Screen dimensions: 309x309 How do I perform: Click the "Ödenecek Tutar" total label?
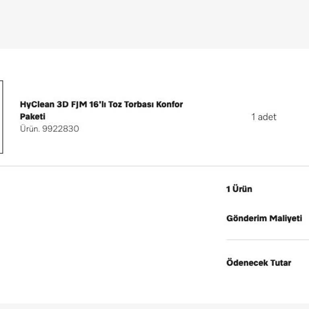pyautogui.click(x=258, y=263)
